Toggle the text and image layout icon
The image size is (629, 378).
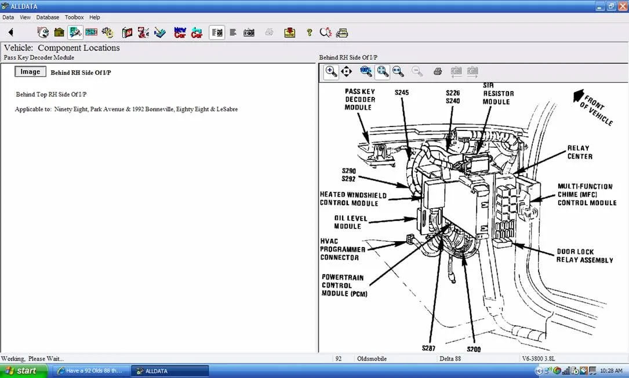[217, 32]
